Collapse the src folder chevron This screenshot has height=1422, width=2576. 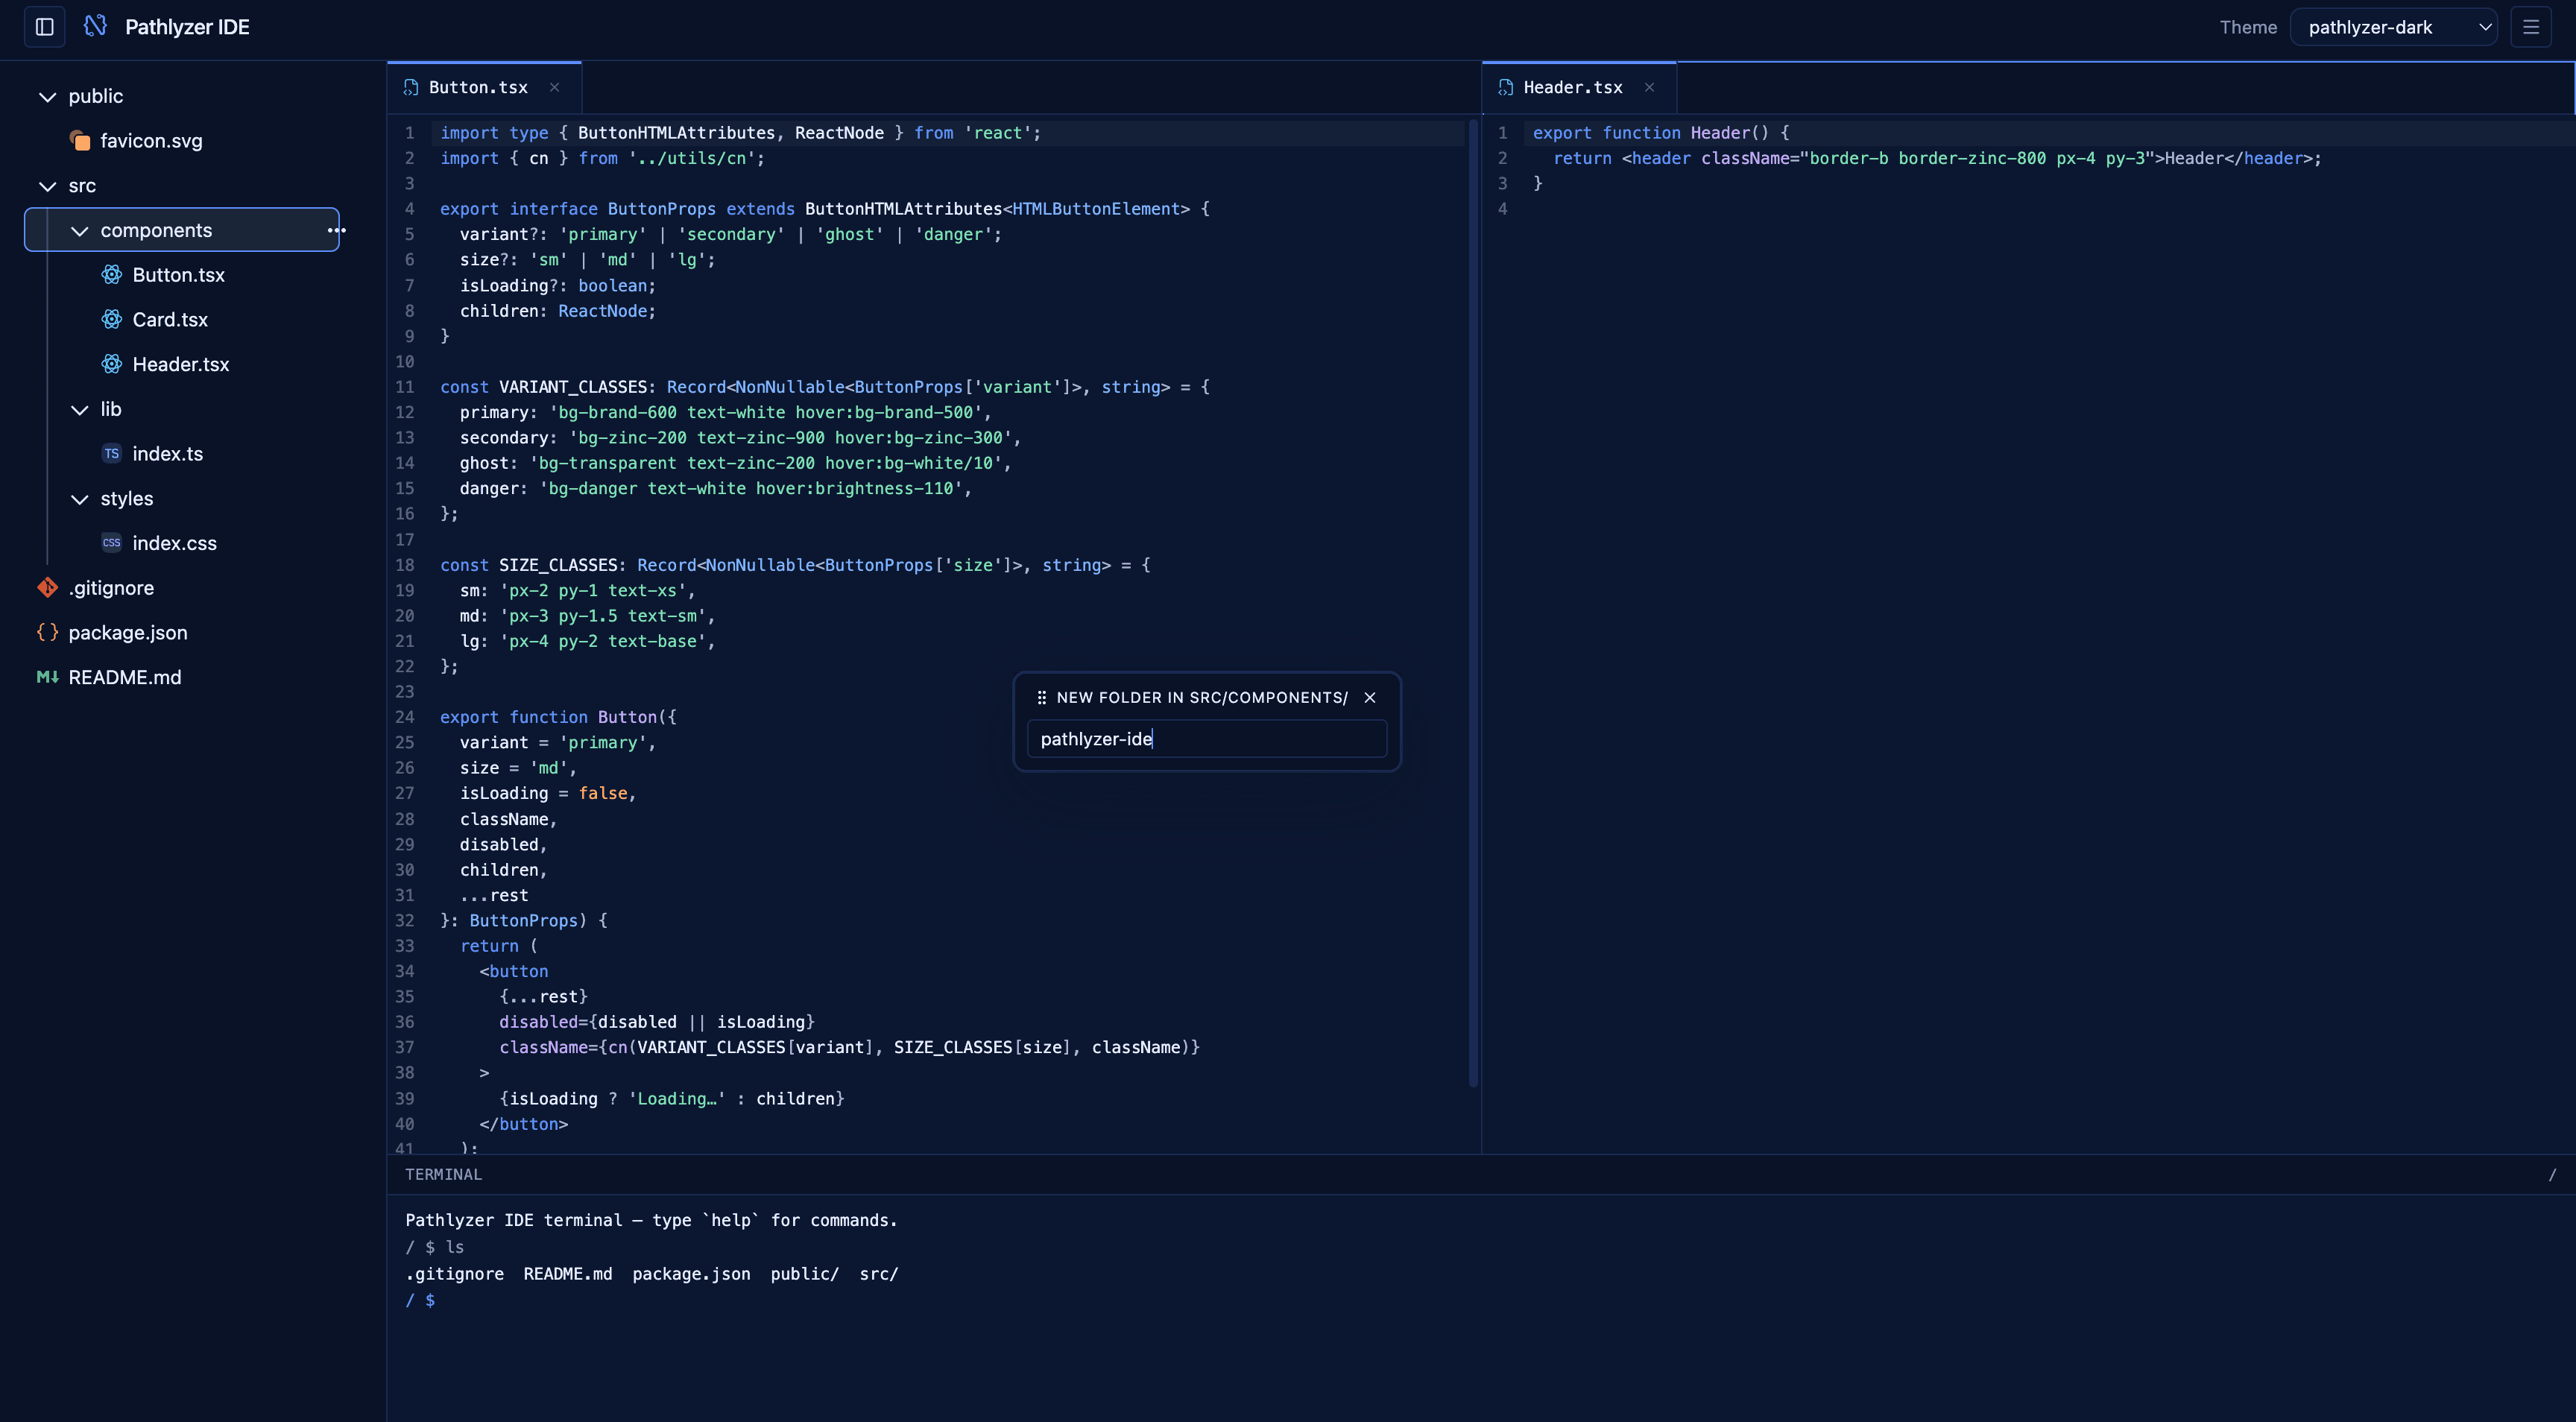47,186
